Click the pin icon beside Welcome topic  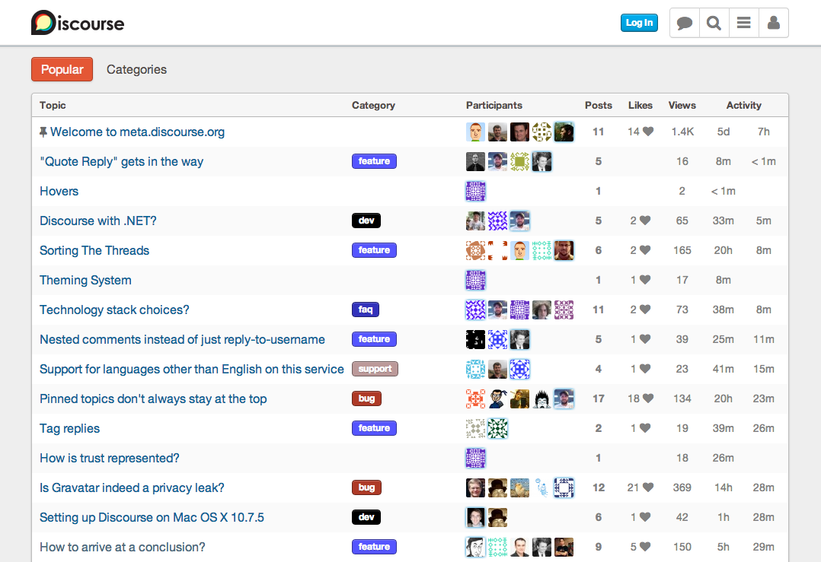(43, 132)
